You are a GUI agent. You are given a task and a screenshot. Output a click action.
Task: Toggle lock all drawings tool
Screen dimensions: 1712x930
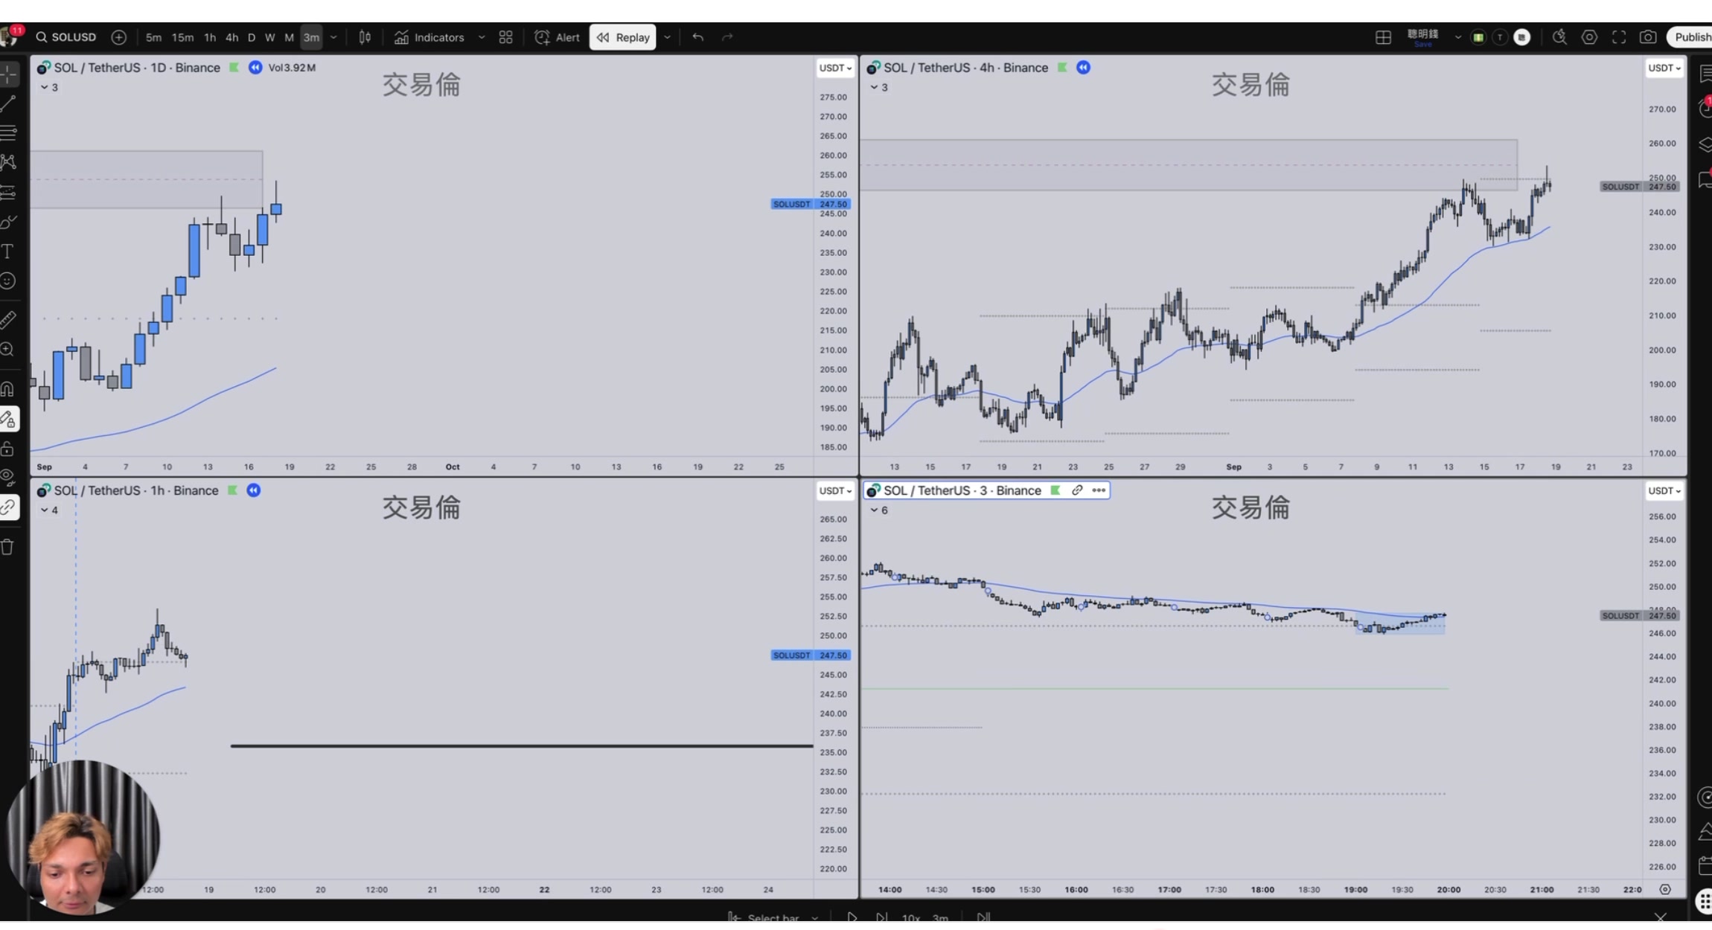[x=8, y=449]
